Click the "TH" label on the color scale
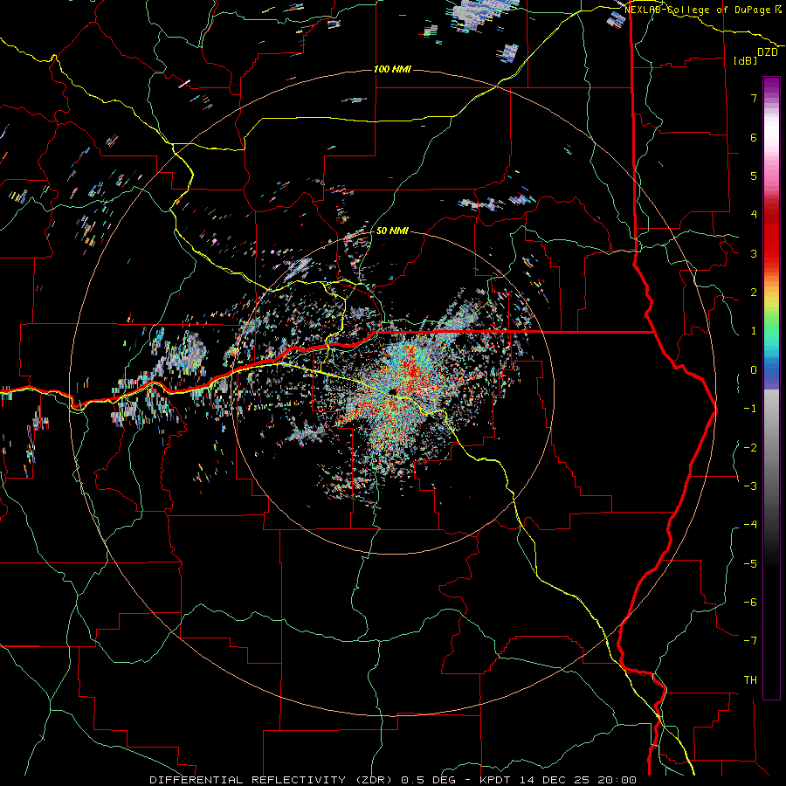Screen dimensions: 786x786 750,680
